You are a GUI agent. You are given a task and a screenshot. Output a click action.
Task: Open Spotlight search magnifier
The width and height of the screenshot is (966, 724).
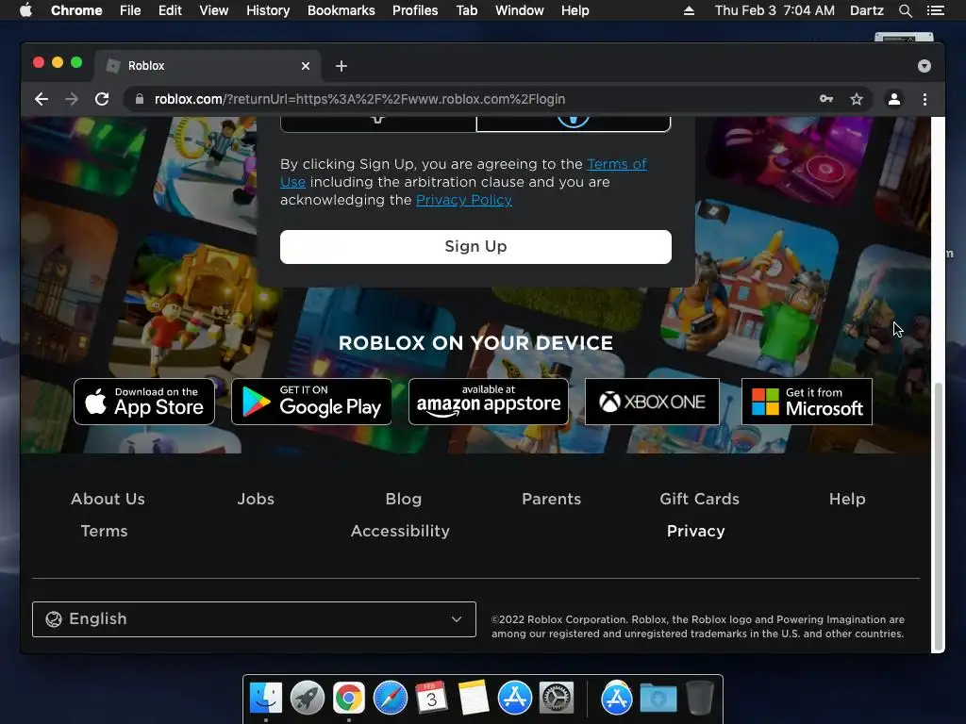coord(905,10)
